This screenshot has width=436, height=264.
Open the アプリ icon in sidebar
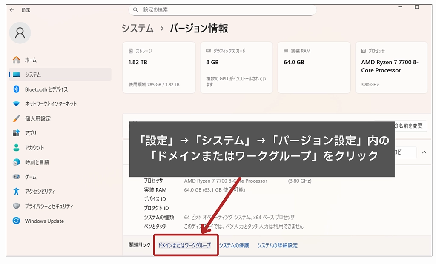(x=16, y=133)
